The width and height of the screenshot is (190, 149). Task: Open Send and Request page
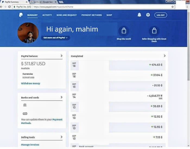coord(66,15)
